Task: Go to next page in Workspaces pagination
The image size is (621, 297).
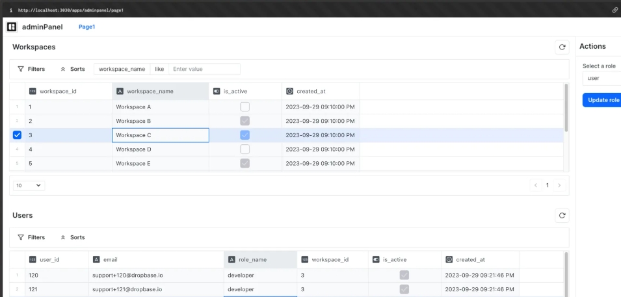Action: tap(559, 185)
